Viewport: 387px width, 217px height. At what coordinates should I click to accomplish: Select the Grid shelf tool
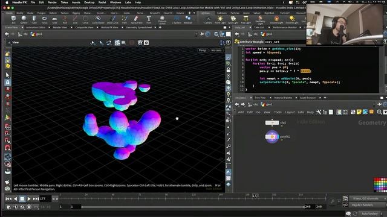point(54,19)
